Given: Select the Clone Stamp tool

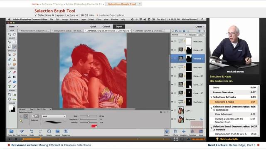Looking at the screenshot, I should [15, 60].
